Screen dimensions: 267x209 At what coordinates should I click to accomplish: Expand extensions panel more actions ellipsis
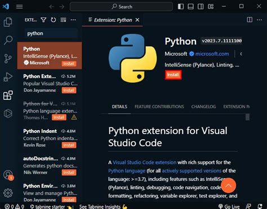73,20
